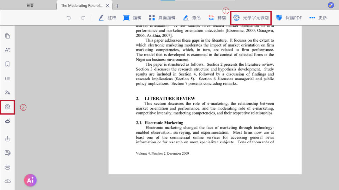Open the 簽名 signature tool
339x190 pixels.
point(192,18)
